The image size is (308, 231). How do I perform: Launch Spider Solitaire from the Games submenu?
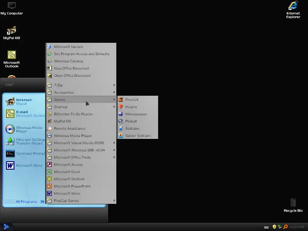pyautogui.click(x=138, y=136)
